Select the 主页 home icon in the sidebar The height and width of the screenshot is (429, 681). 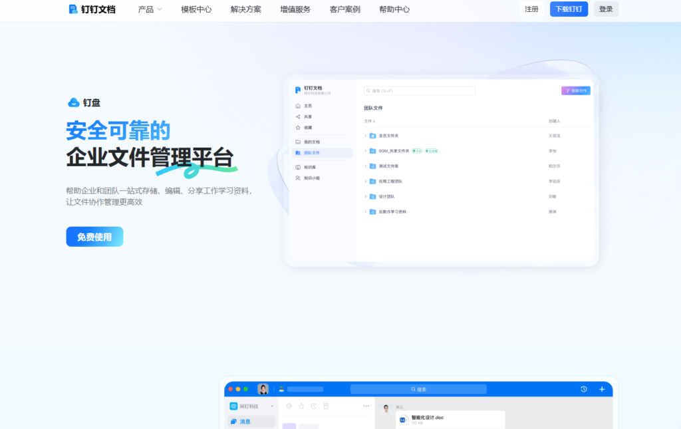click(297, 106)
